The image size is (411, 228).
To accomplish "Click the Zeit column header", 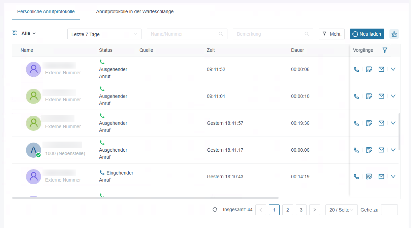I will point(211,50).
